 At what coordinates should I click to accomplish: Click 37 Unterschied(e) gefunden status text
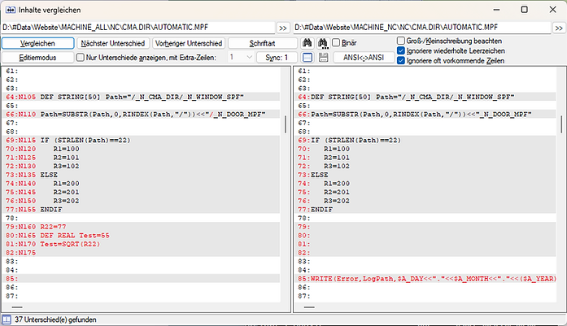(55, 319)
